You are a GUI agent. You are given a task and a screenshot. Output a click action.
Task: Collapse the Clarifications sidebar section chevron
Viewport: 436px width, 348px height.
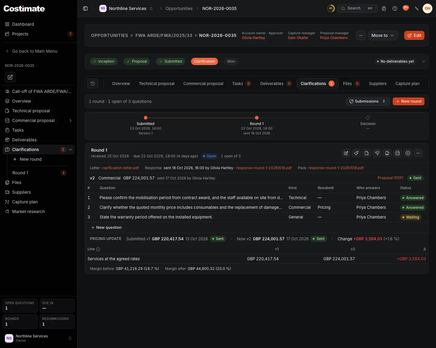[71, 149]
